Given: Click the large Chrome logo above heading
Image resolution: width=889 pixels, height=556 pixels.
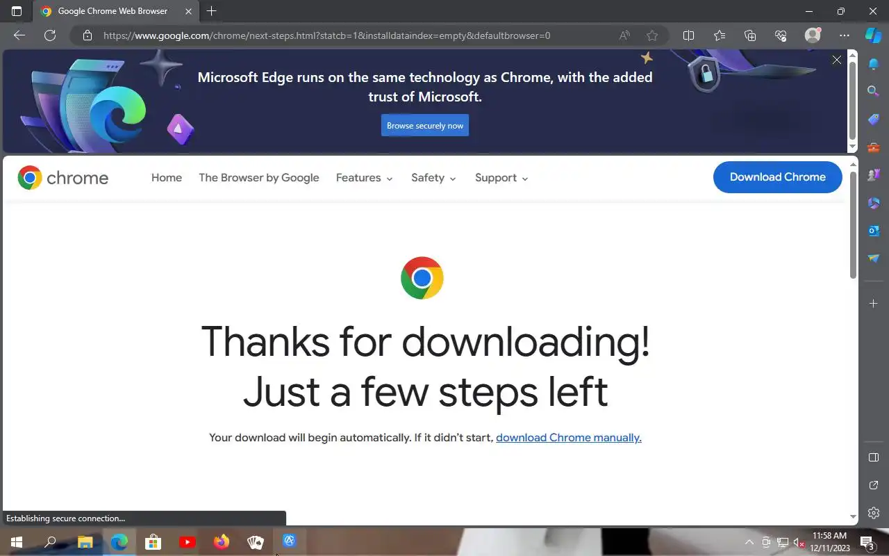Looking at the screenshot, I should click(x=422, y=278).
